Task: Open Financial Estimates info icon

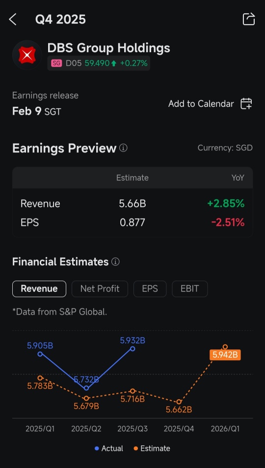Action: point(115,262)
